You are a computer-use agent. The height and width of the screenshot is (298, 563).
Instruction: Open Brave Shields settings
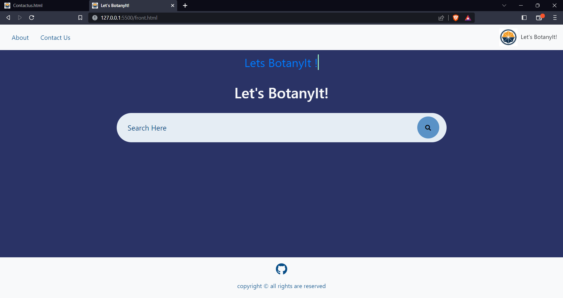pos(456,18)
